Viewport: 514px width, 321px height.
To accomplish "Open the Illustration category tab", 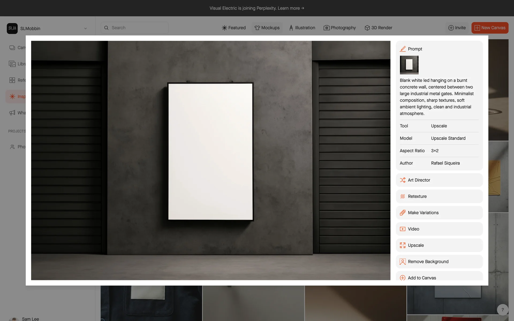I will point(302,28).
